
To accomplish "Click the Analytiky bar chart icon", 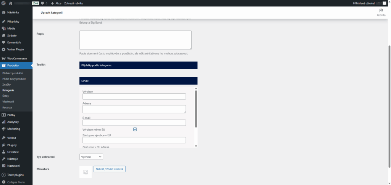I will point(3,122).
